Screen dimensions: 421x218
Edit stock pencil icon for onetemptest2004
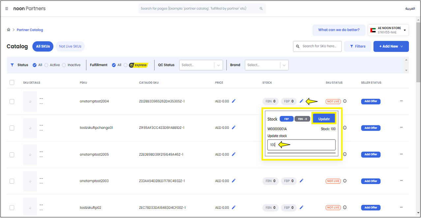click(x=301, y=101)
